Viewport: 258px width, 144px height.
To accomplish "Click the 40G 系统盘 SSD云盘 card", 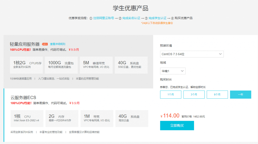I will pos(131,65).
